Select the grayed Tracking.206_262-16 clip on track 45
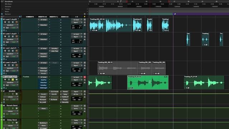Viewport: 229px width, 129px height. pyautogui.click(x=118, y=68)
